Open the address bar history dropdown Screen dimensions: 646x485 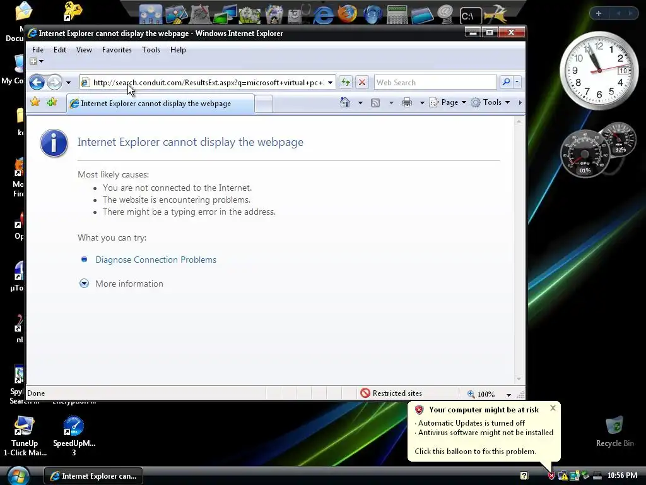click(x=330, y=83)
